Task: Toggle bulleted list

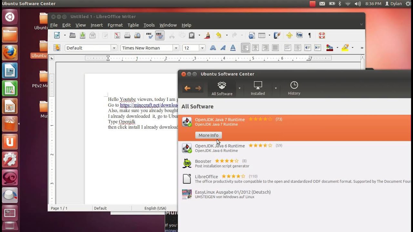Action: click(297, 48)
